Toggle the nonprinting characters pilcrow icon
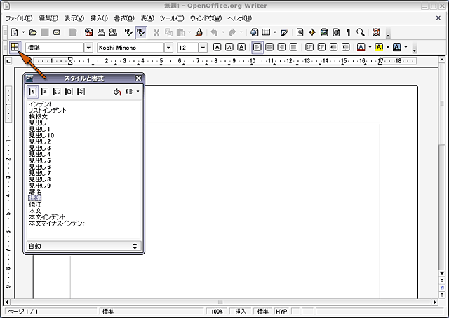The height and width of the screenshot is (318, 449). pyautogui.click(x=347, y=32)
